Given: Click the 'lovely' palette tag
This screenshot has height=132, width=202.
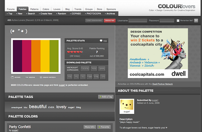Looking at the screenshot, I should (x=61, y=107).
